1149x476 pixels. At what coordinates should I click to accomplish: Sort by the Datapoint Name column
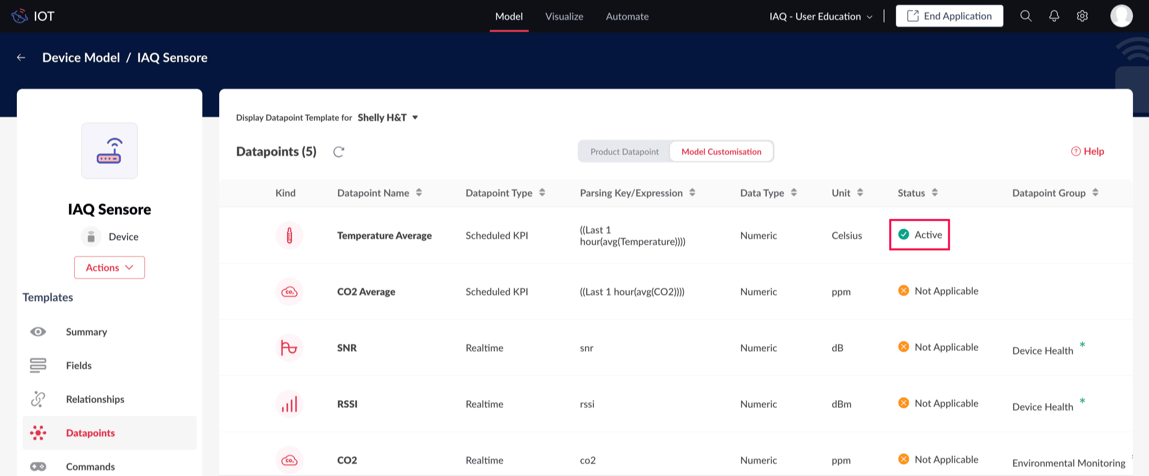[x=418, y=193]
